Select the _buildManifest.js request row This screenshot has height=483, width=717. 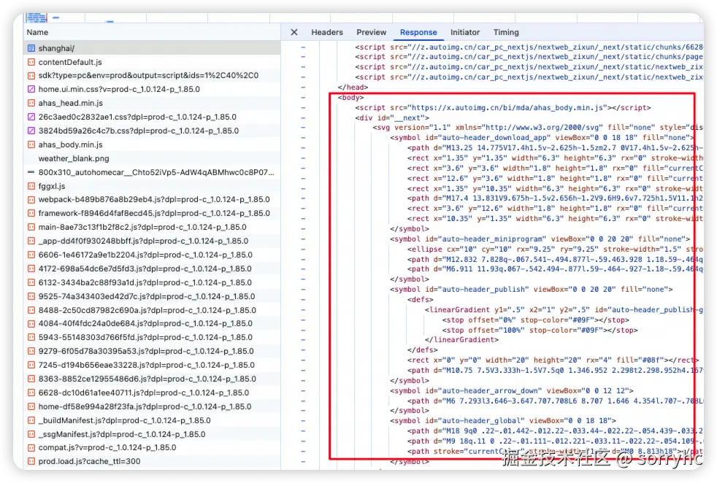click(x=153, y=420)
